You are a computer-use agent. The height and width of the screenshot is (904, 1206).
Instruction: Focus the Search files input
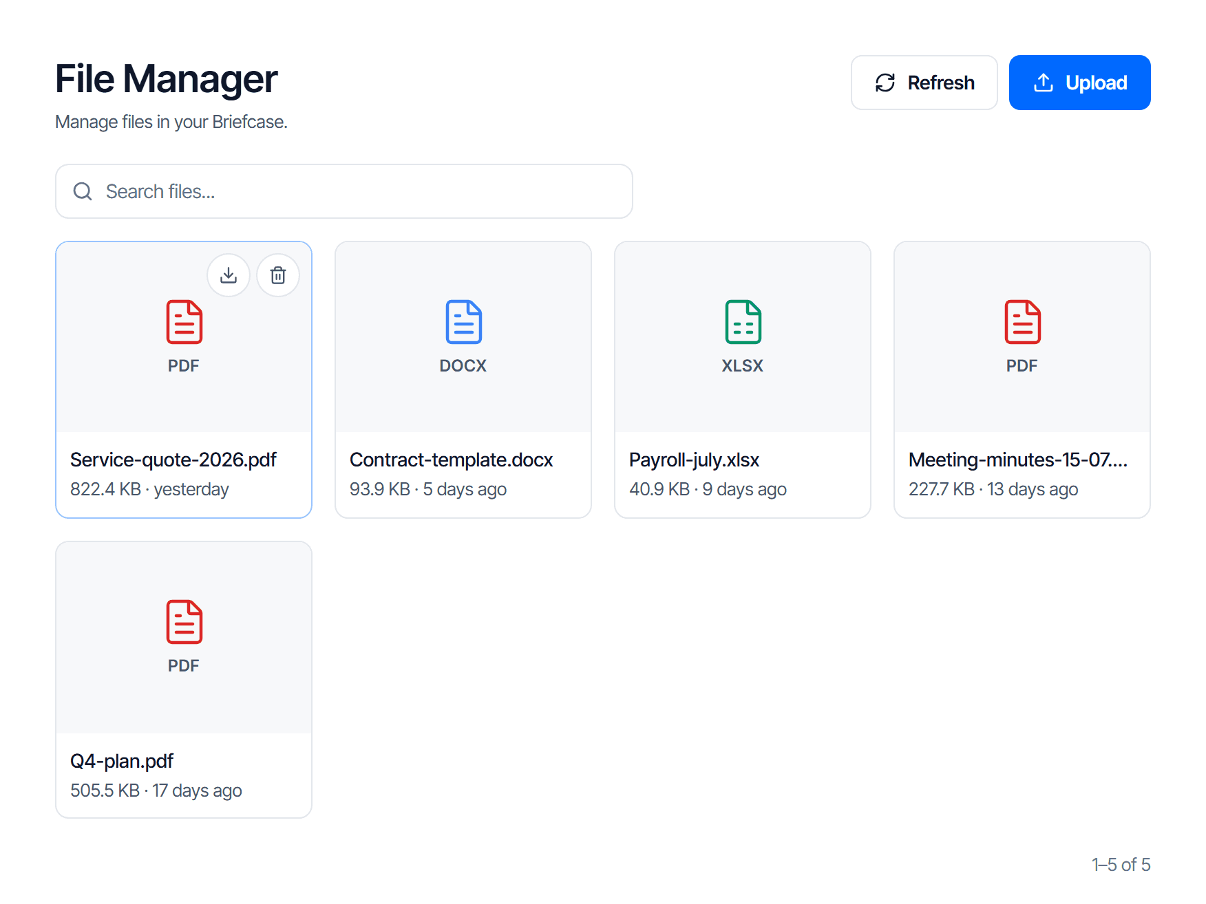pyautogui.click(x=344, y=191)
